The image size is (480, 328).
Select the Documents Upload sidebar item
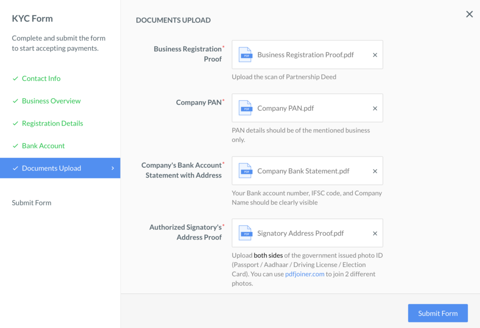tap(60, 168)
